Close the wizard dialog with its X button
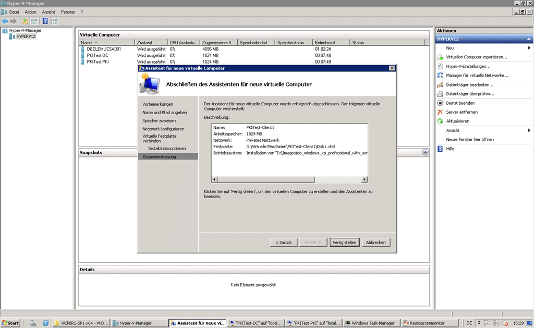The width and height of the screenshot is (534, 328). tap(392, 68)
